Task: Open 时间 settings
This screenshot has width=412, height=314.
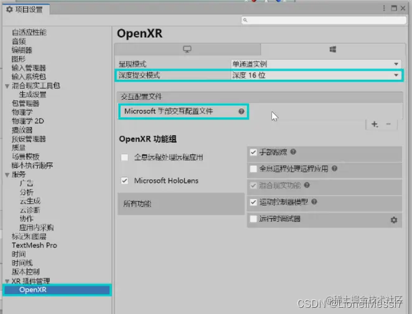Action: tap(19, 254)
